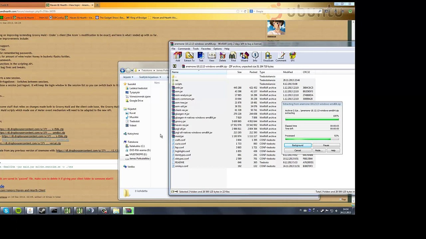Image resolution: width=426 pixels, height=239 pixels.
Task: Click the Add icon in WinRAR toolbar
Action: (177, 57)
